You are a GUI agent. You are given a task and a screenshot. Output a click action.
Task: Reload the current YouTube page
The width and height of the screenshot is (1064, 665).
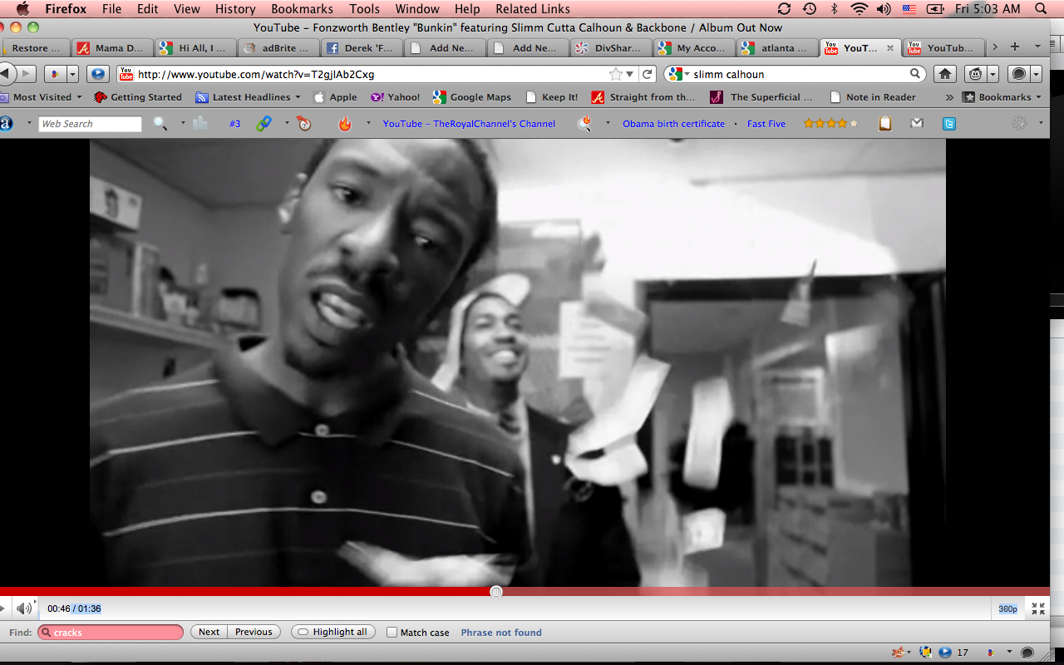point(647,74)
